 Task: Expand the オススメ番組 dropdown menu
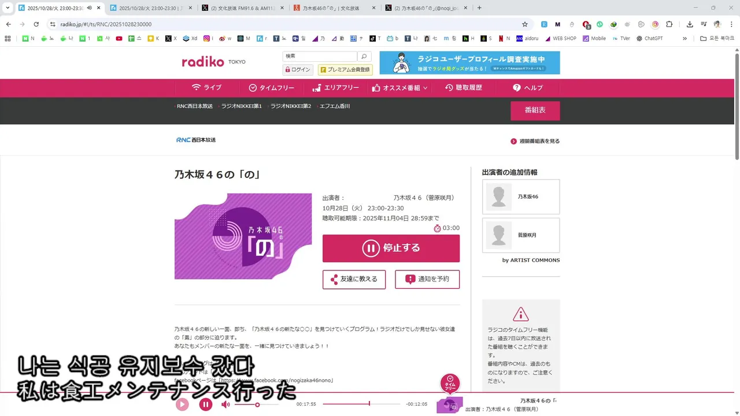pyautogui.click(x=399, y=88)
